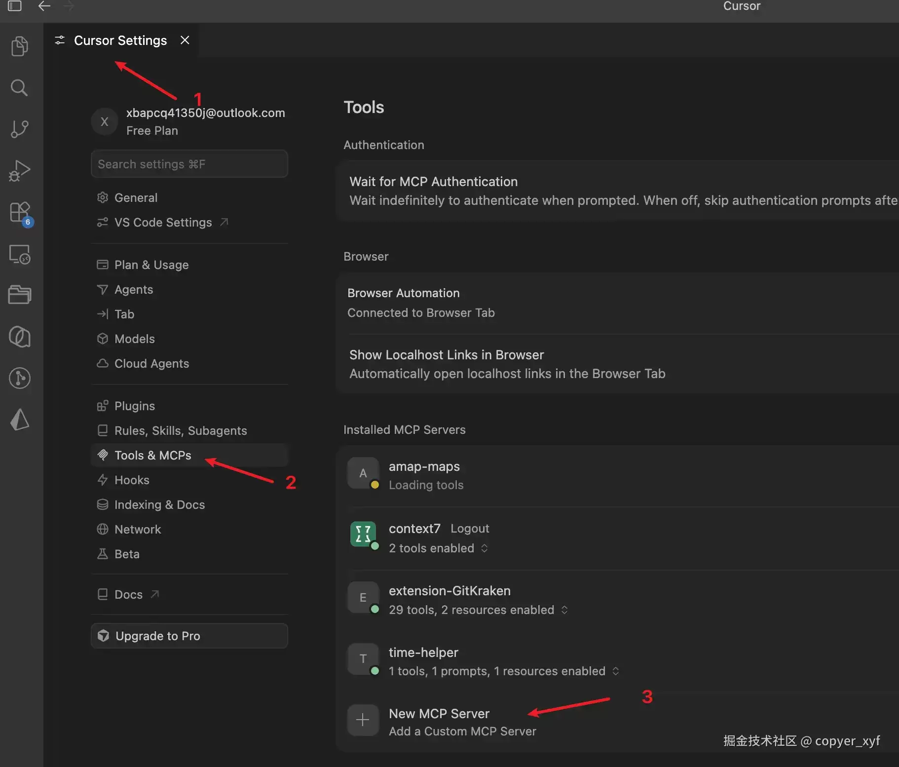This screenshot has width=899, height=767.
Task: Click the context7 server logo icon
Action: pos(363,535)
